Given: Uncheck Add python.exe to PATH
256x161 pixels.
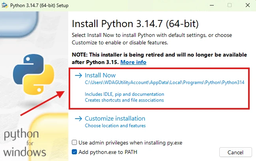Looking at the screenshot, I should [x=74, y=152].
